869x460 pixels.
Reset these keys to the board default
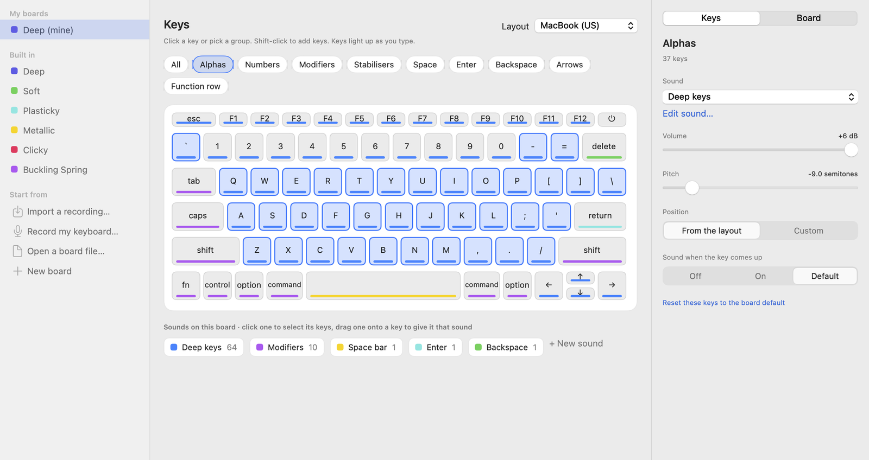[723, 303]
